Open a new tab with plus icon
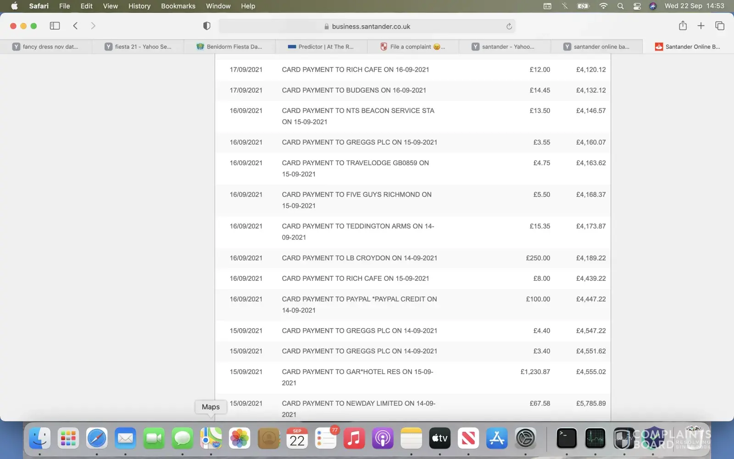Viewport: 734px width, 459px height. 701,26
